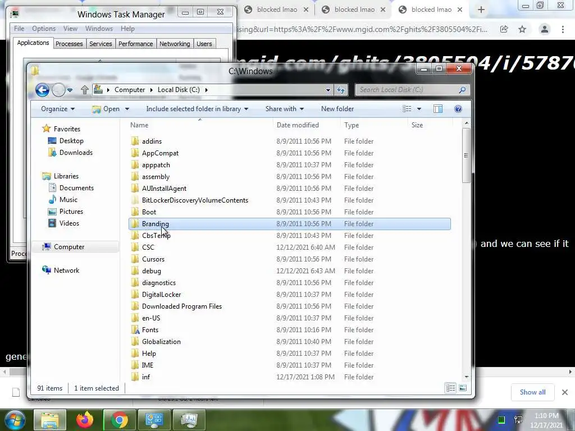The height and width of the screenshot is (431, 575).
Task: Click the Type column header
Action: click(352, 125)
